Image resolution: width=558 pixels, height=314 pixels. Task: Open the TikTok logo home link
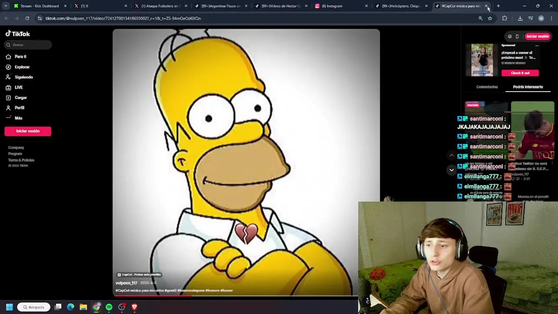[x=17, y=34]
